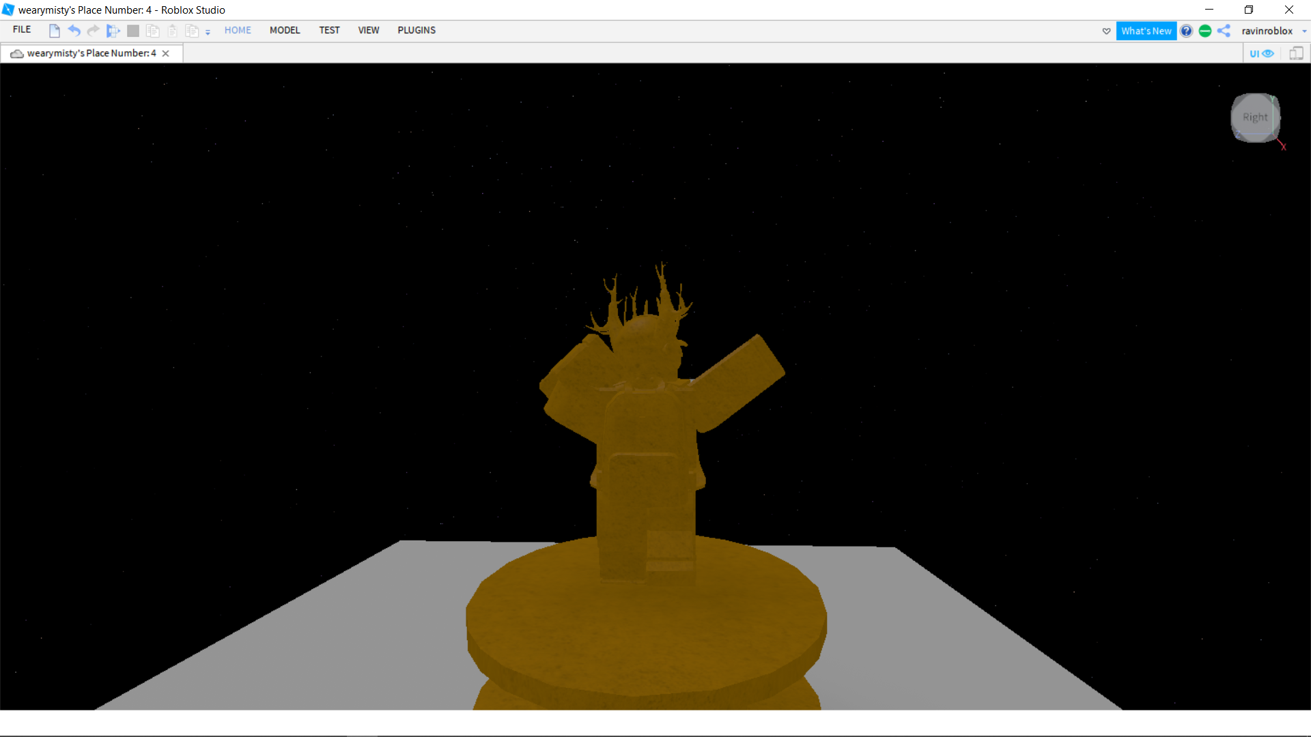Click the New file icon
The width and height of the screenshot is (1311, 737).
pyautogui.click(x=55, y=31)
